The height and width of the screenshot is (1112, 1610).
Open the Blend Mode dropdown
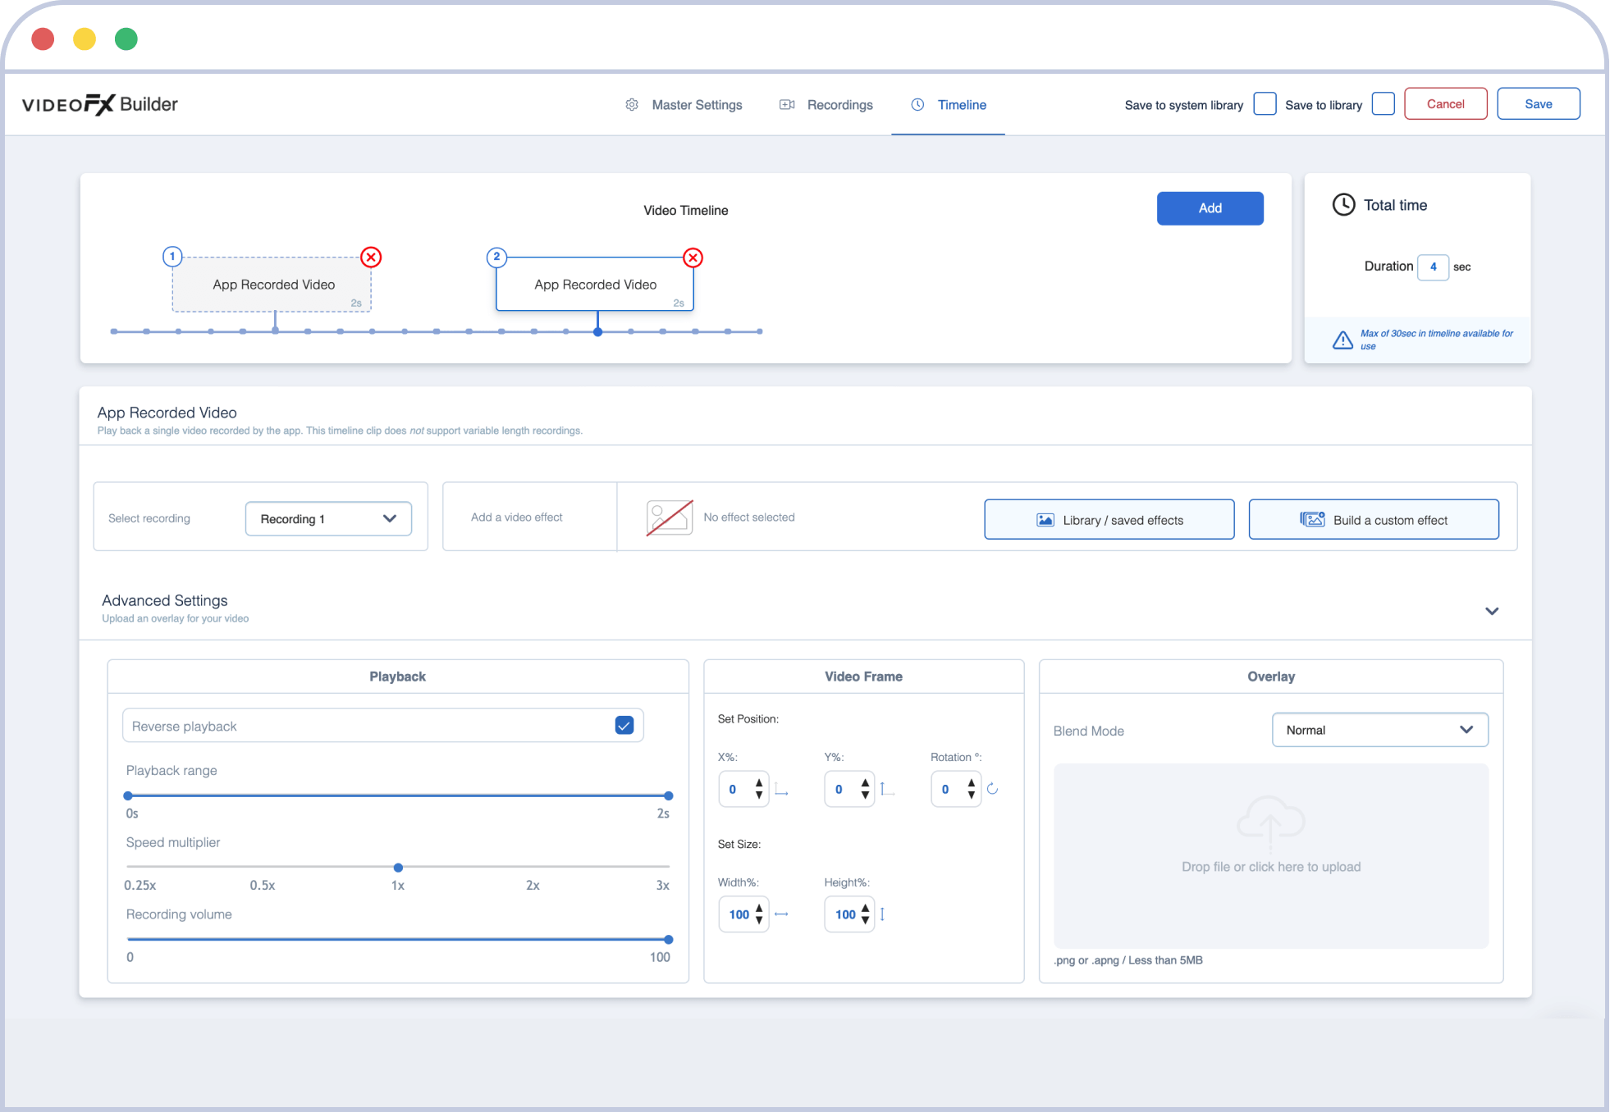[1379, 730]
